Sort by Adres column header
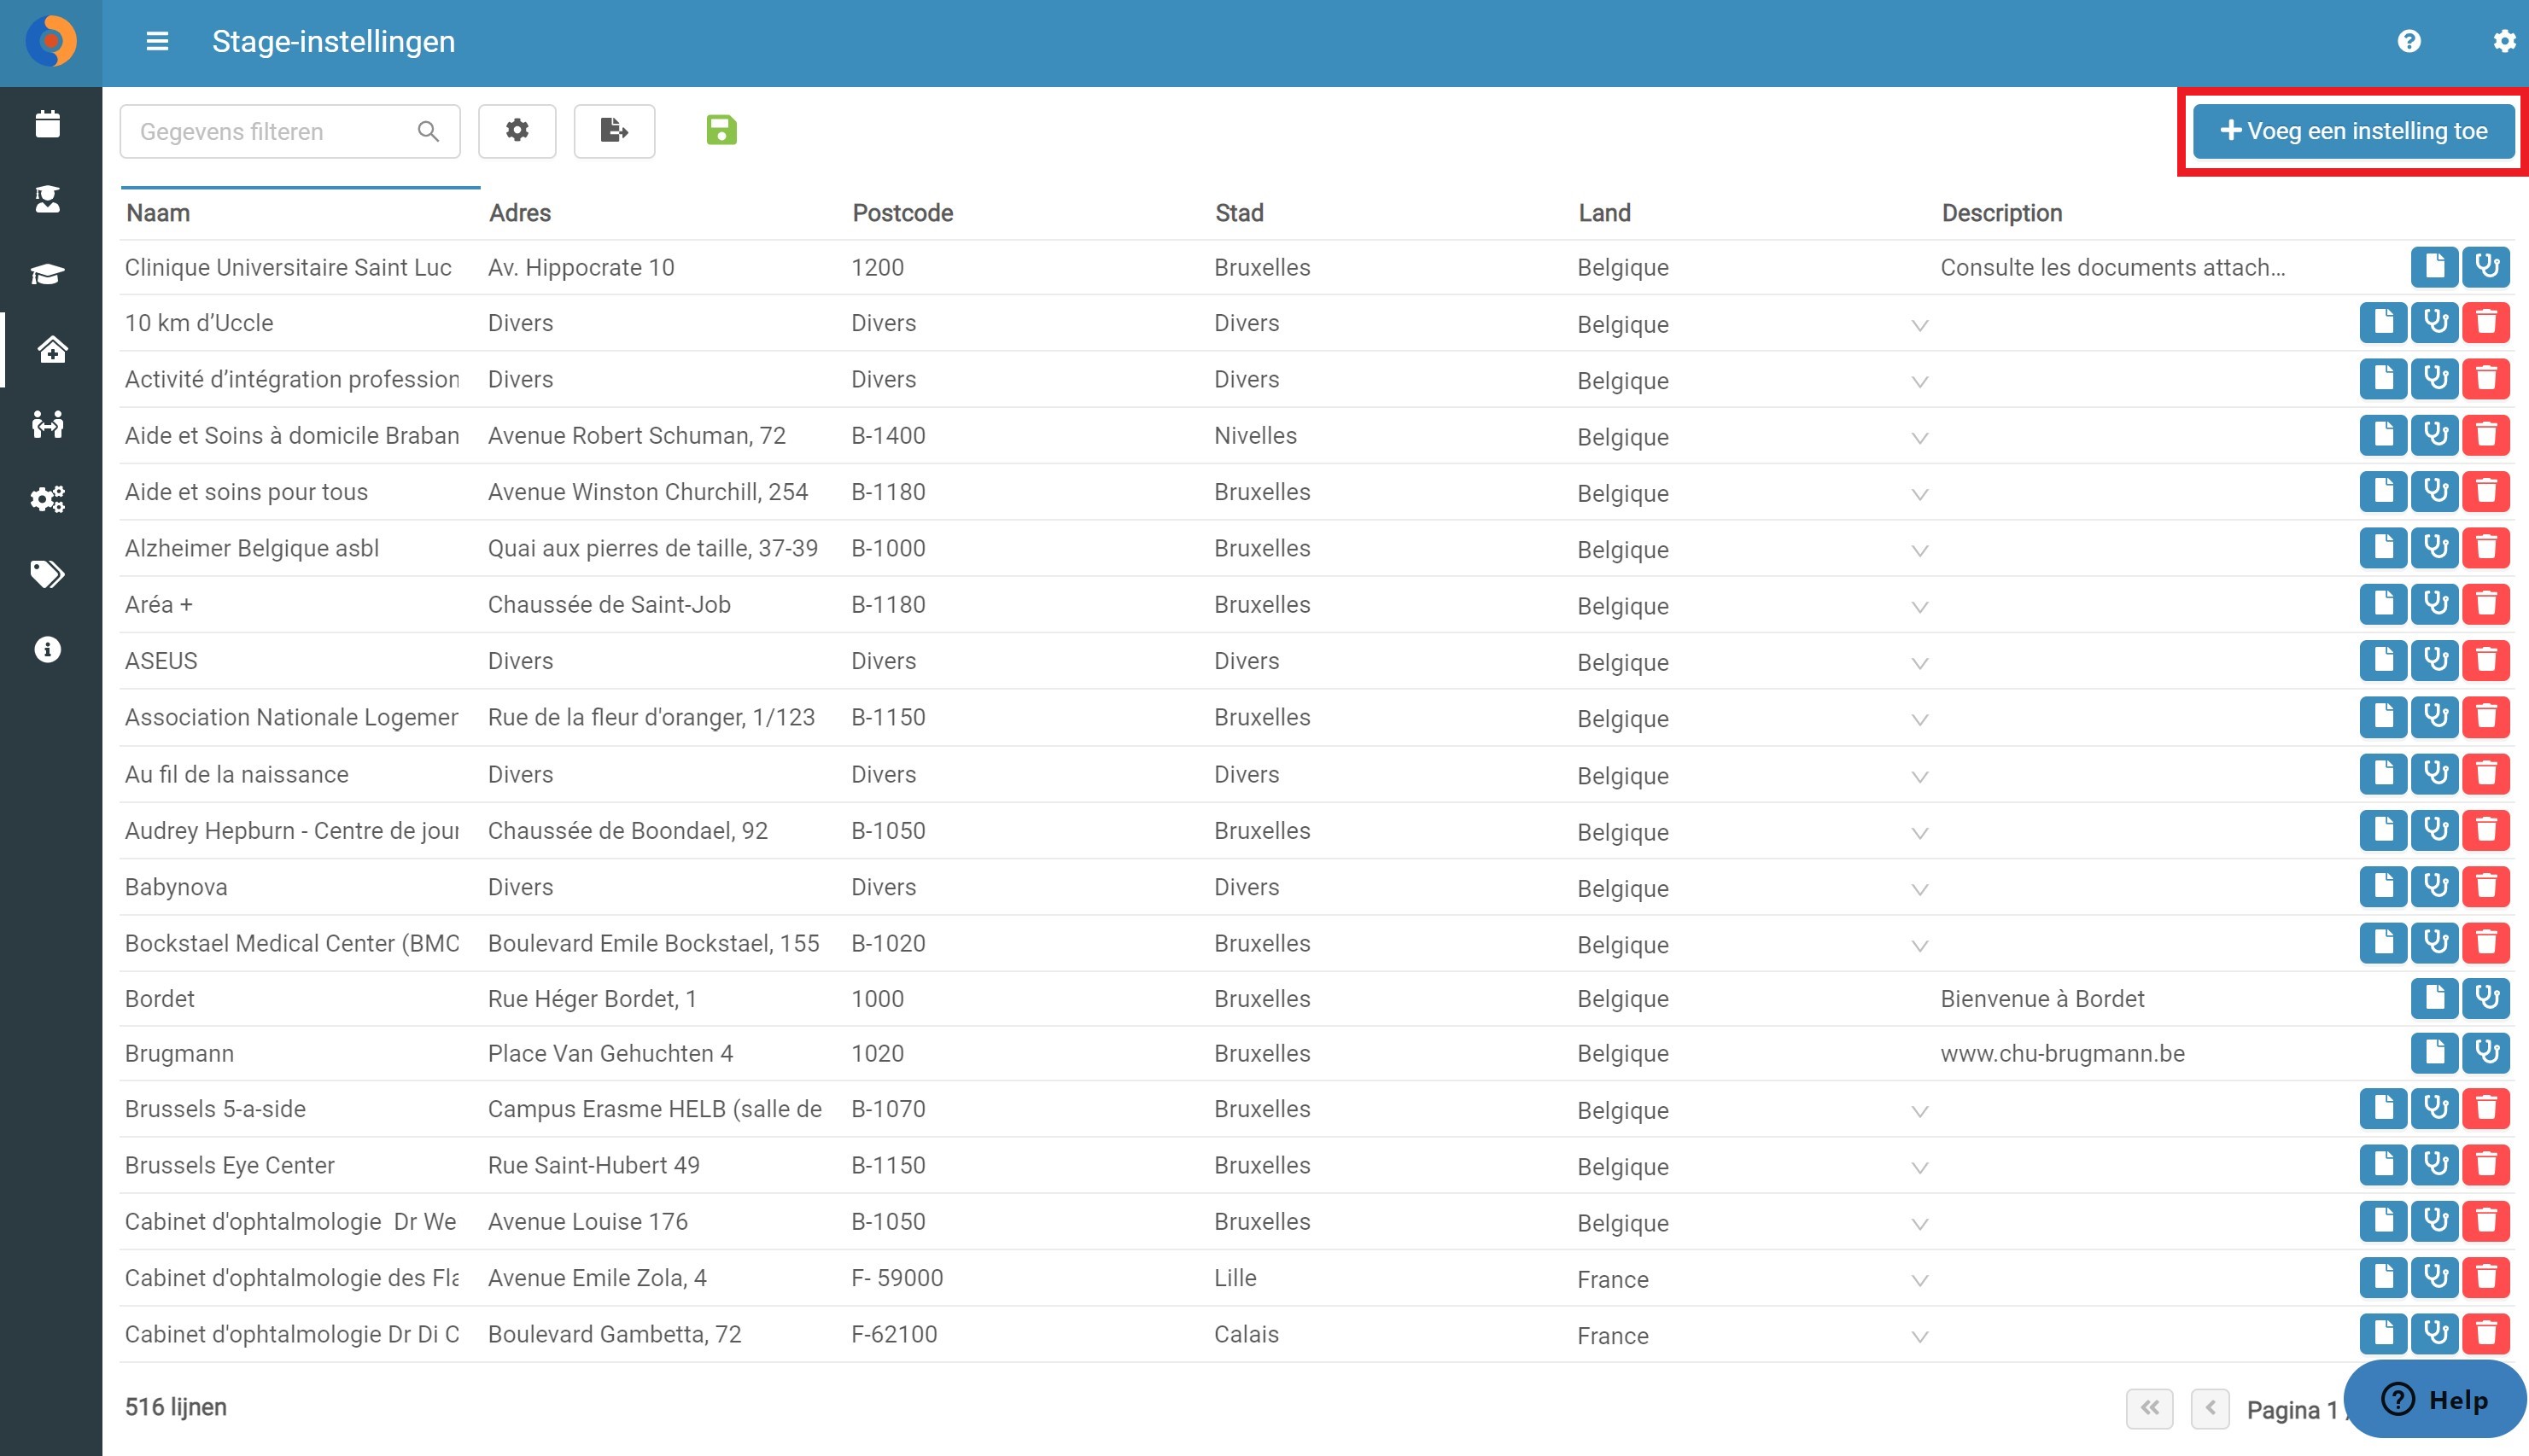Viewport: 2529px width, 1456px height. [519, 213]
